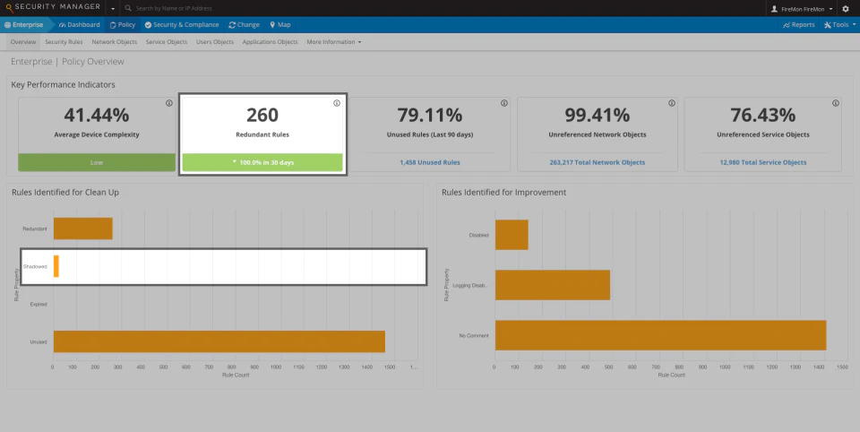Open the Security & Compliance menu

coord(182,25)
